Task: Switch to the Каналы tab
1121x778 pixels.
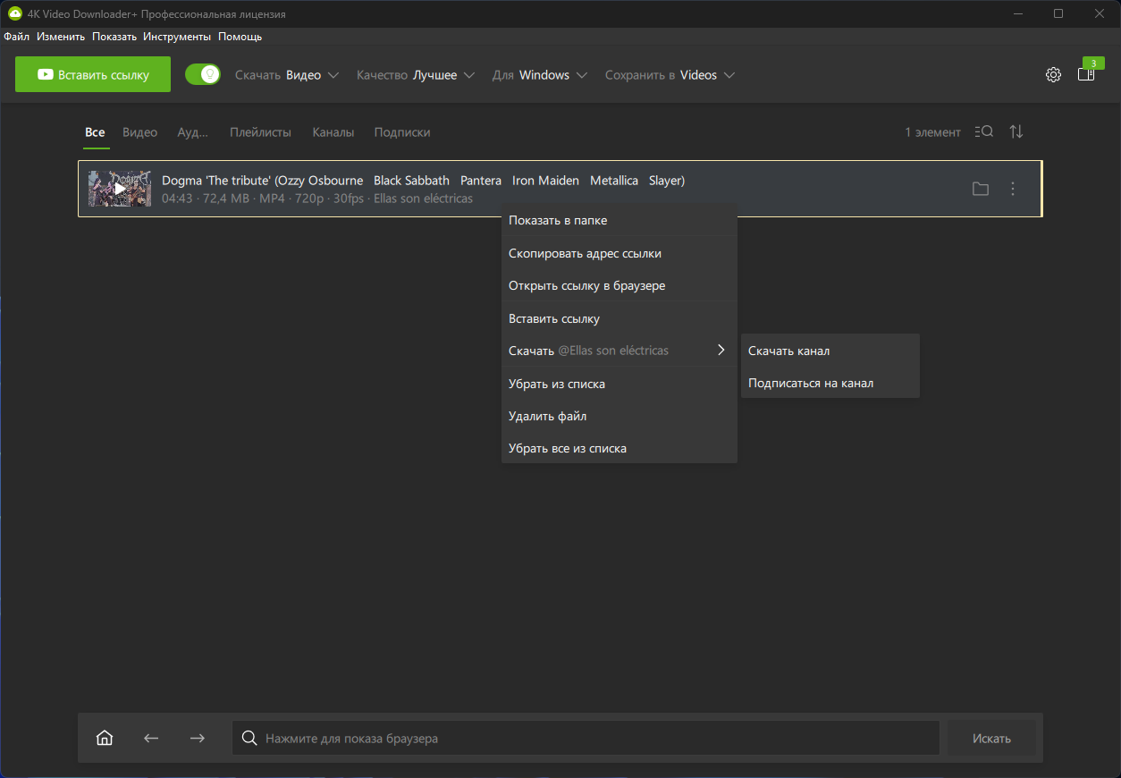Action: [x=333, y=132]
